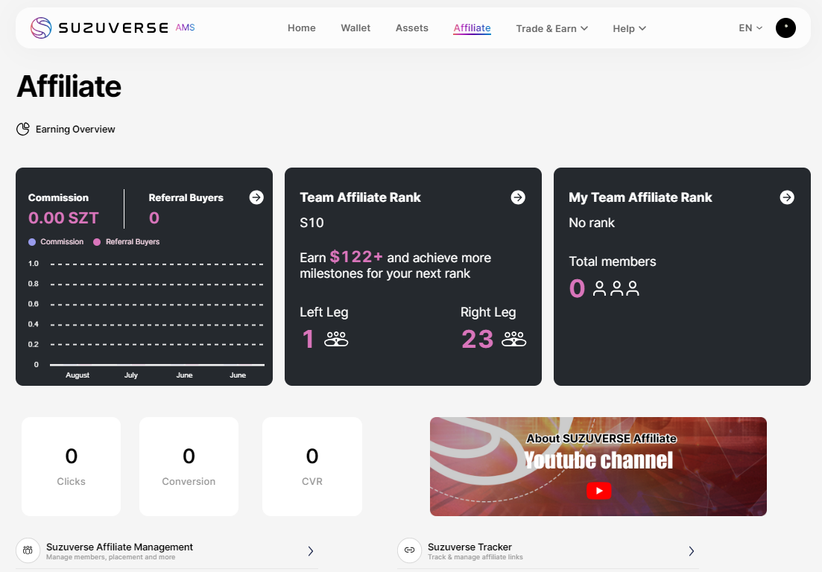Click the Left Leg group icon

(x=336, y=340)
